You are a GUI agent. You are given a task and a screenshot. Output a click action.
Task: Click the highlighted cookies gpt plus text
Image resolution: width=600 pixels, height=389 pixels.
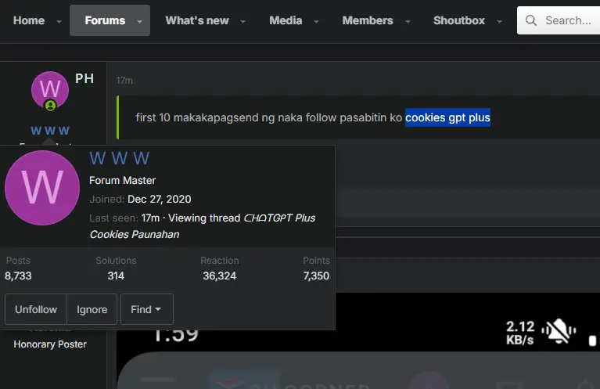point(447,117)
